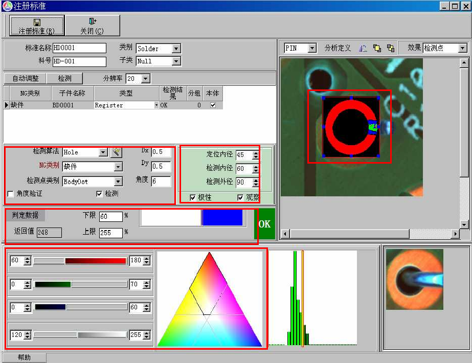Open the 检测点类别 BodyDot dropdown
This screenshot has height=363, width=472.
click(118, 181)
